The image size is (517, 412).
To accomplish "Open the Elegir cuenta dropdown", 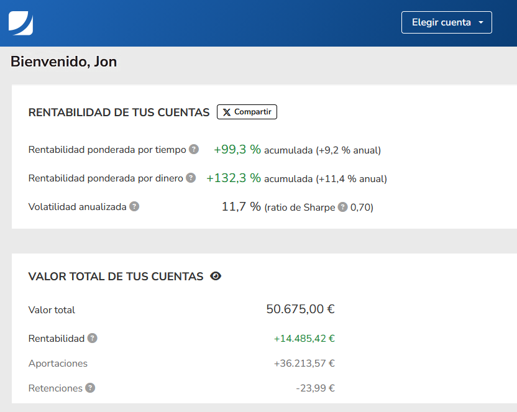I will pyautogui.click(x=446, y=22).
